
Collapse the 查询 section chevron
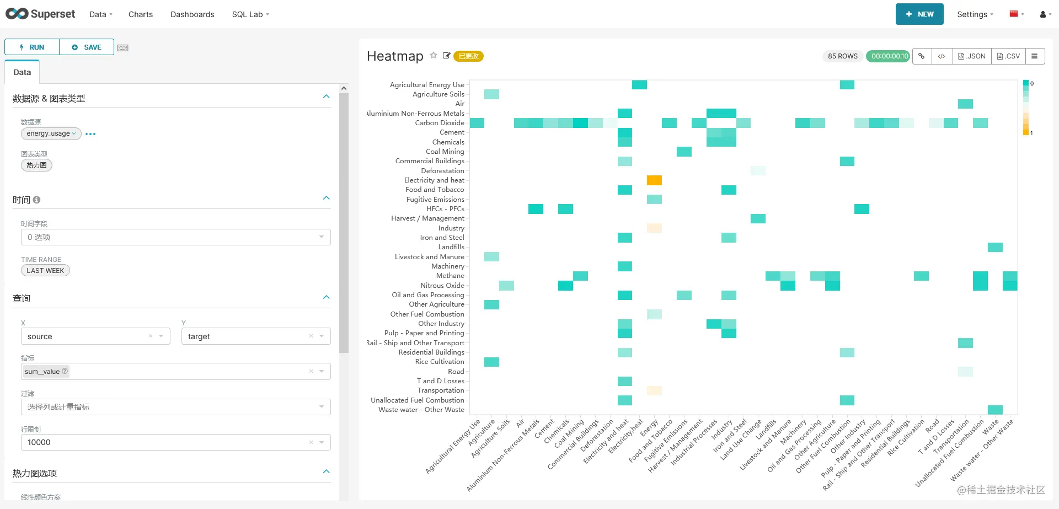coord(327,297)
